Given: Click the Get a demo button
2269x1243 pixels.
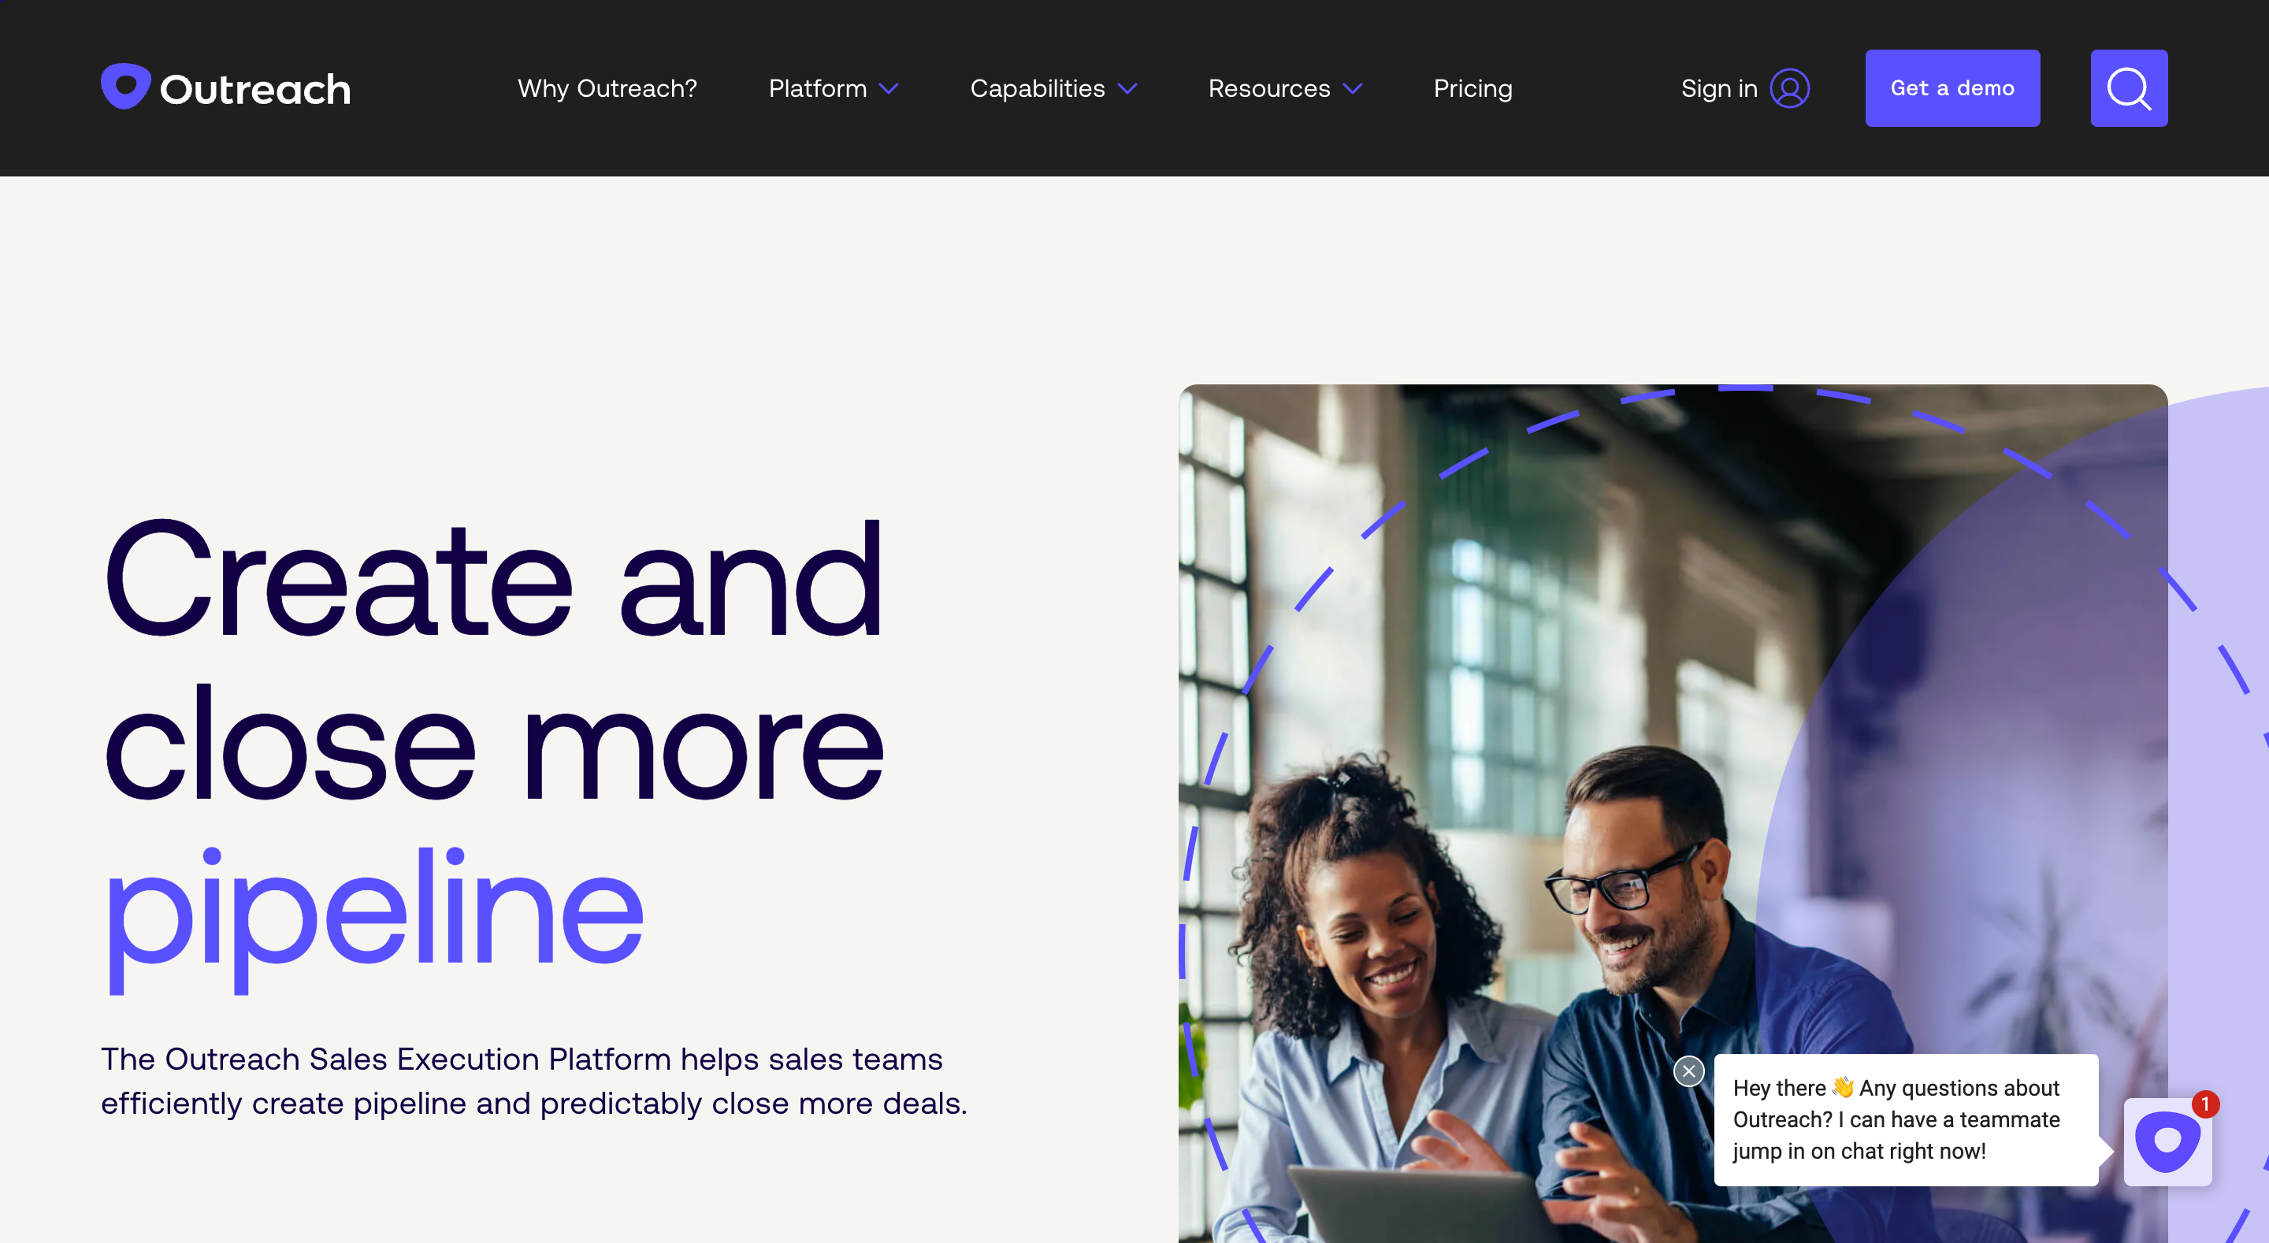Looking at the screenshot, I should 1954,87.
